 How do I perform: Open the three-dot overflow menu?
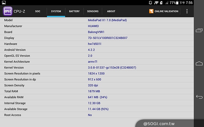[187, 11]
